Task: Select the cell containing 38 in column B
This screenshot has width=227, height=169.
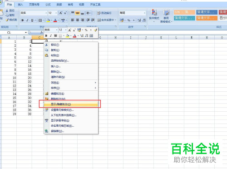Action: pos(24,114)
